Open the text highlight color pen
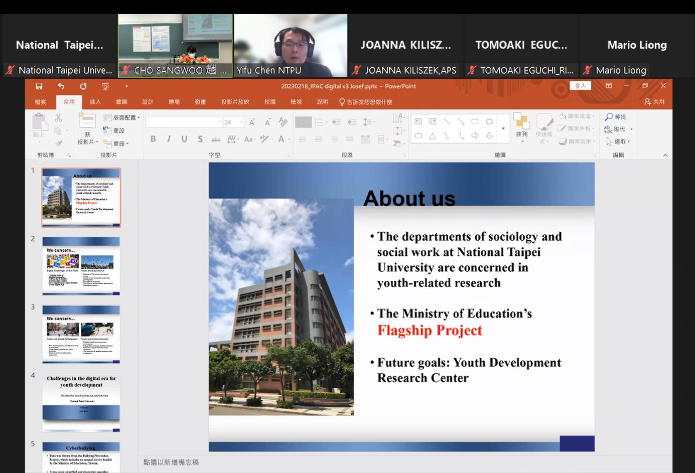 pyautogui.click(x=265, y=139)
